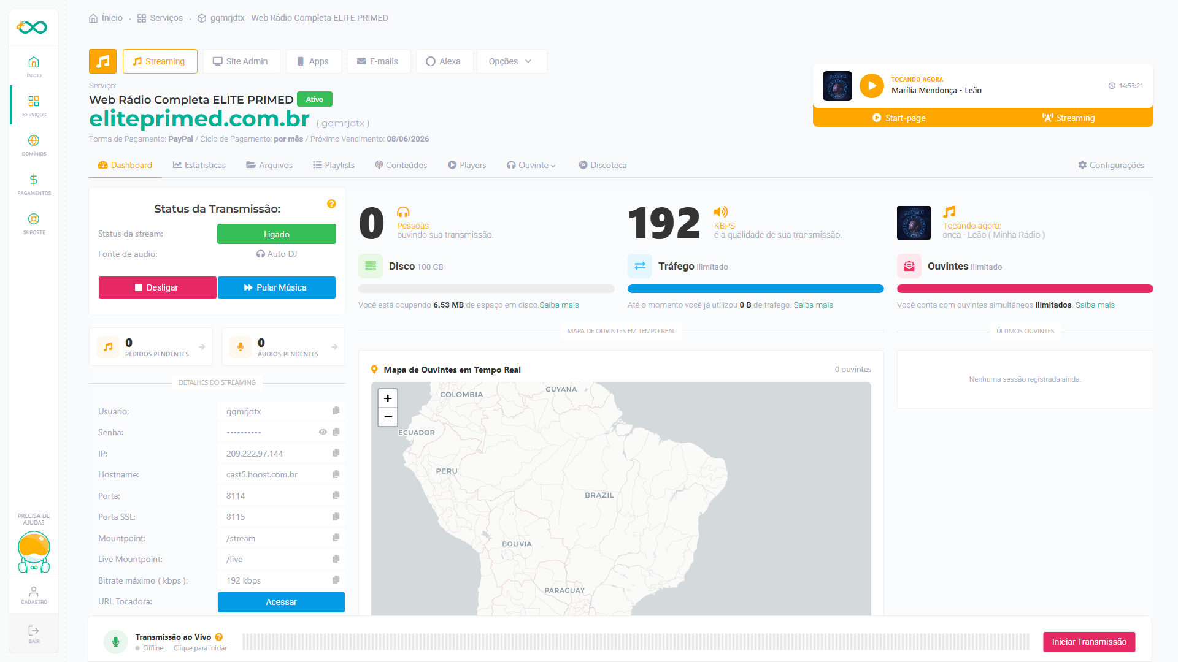Viewport: 1178px width, 662px height.
Task: Show the Senha password with eye icon
Action: (x=323, y=432)
